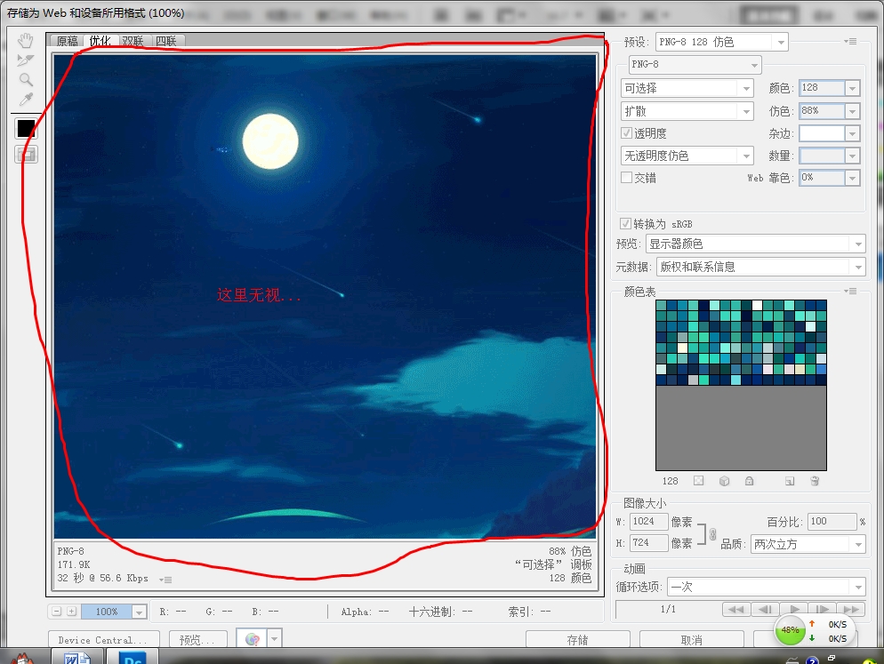884x664 pixels.
Task: Click the zoom out minus button
Action: [x=56, y=611]
